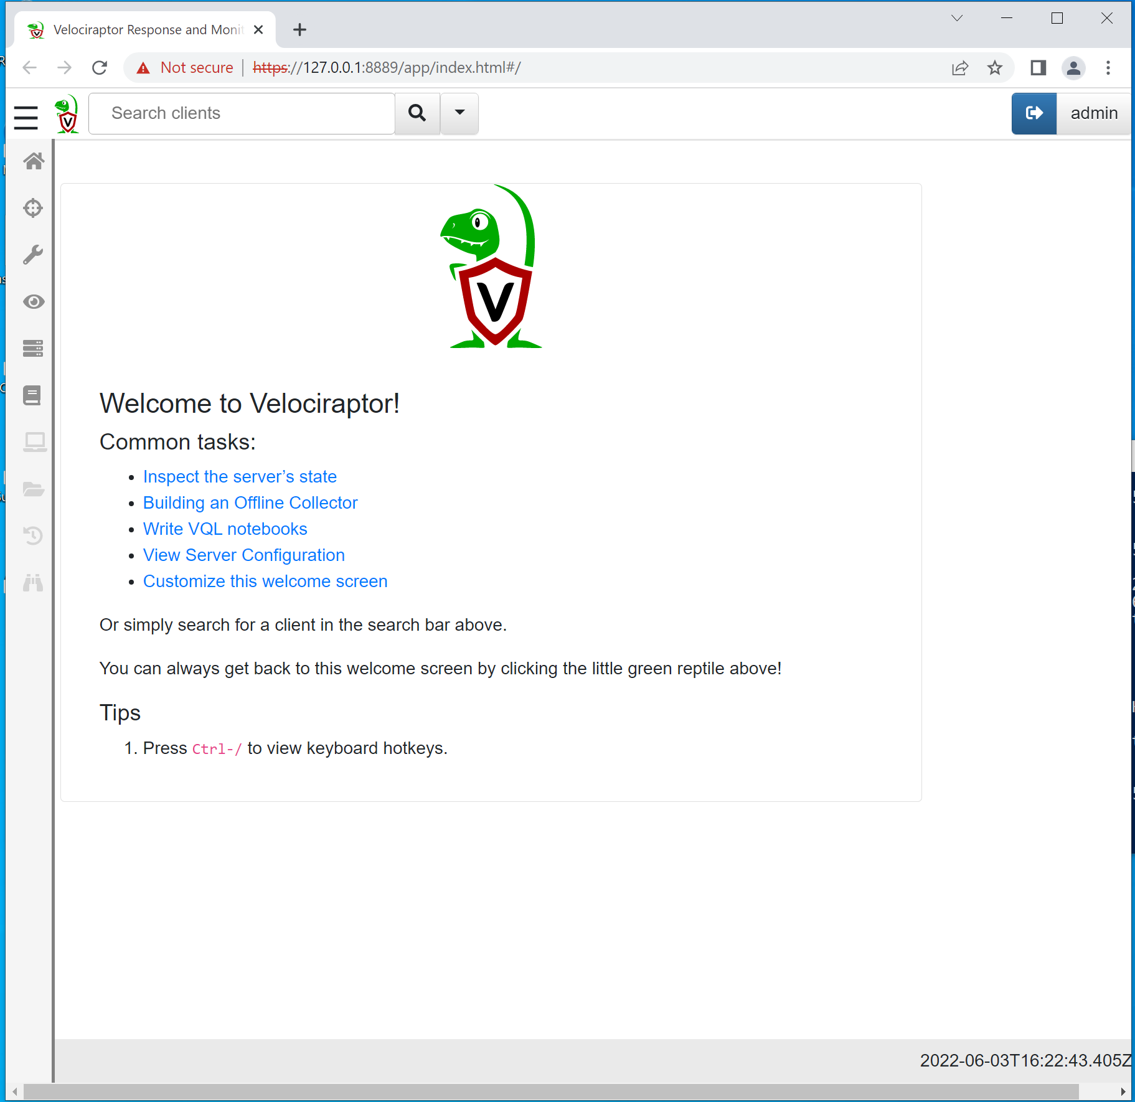
Task: Click the large Velociraptor mascot image
Action: 491,266
